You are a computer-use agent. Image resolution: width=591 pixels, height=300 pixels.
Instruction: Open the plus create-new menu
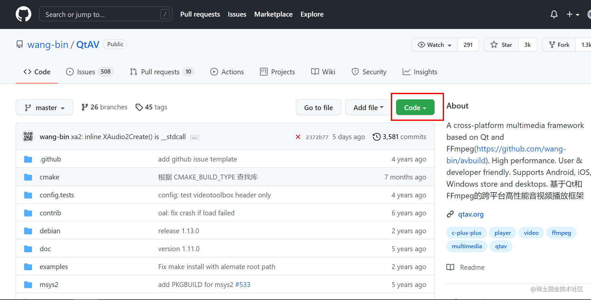(x=573, y=14)
